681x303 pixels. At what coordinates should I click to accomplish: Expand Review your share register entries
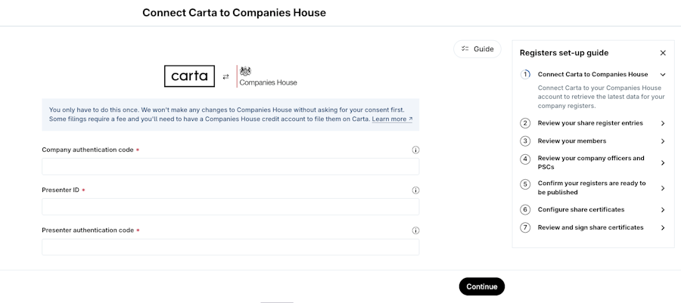(x=663, y=123)
